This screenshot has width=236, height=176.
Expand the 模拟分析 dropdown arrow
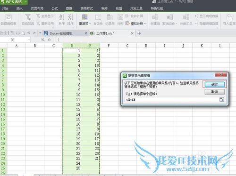tap(145, 24)
